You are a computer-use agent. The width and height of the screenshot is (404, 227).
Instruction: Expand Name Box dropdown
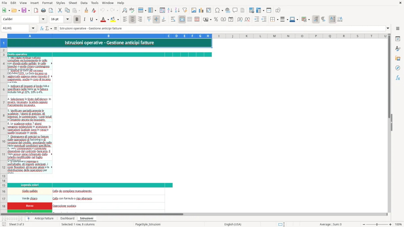pos(33,28)
